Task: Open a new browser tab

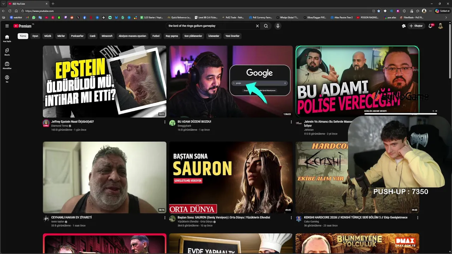Action: tap(53, 4)
